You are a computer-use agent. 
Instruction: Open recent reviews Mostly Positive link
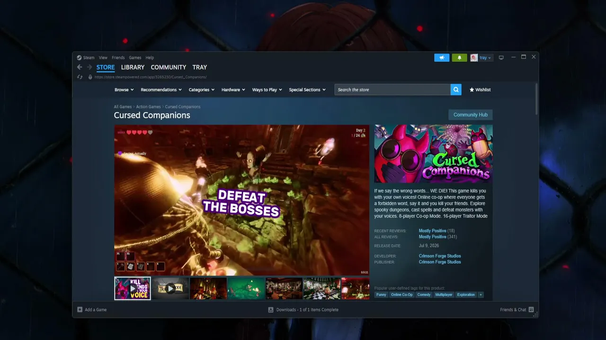[433, 231]
